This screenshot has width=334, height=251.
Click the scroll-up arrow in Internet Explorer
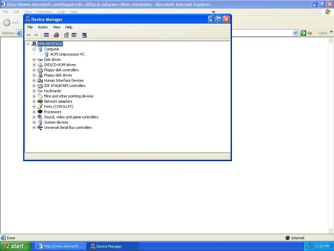(331, 40)
